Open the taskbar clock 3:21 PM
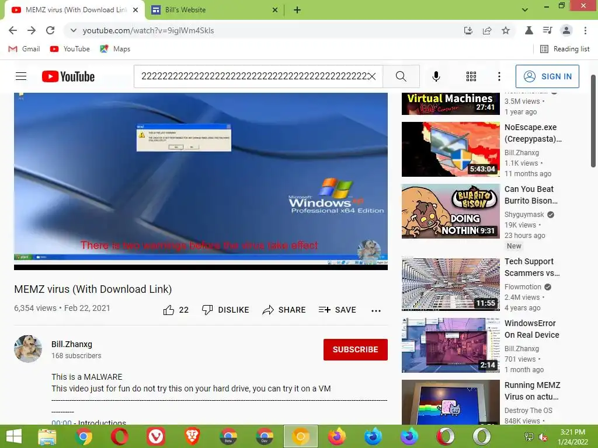 572,437
